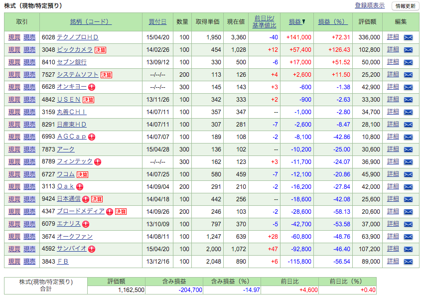The image size is (424, 299).
Task: Click mail icon in FB row
Action: point(408,262)
